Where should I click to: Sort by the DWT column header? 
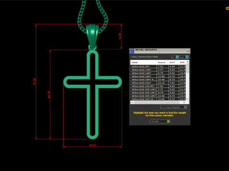[x=174, y=62]
